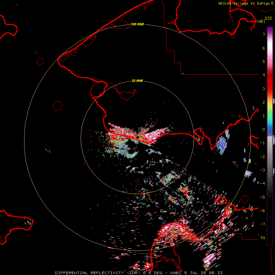The height and width of the screenshot is (275, 275).
Task: Click the [dB] unit label
Action: 261,21
